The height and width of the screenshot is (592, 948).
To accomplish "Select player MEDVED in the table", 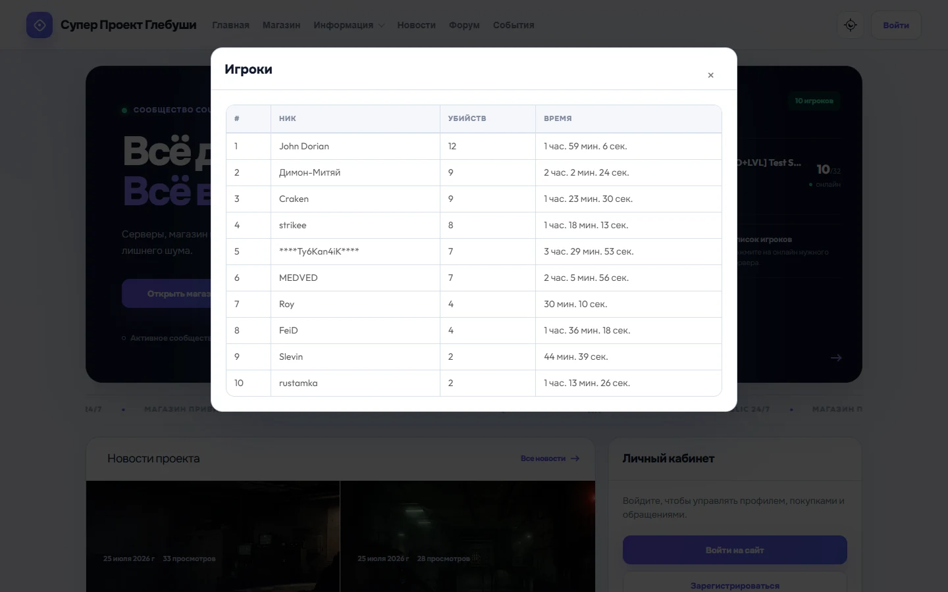I will point(298,278).
